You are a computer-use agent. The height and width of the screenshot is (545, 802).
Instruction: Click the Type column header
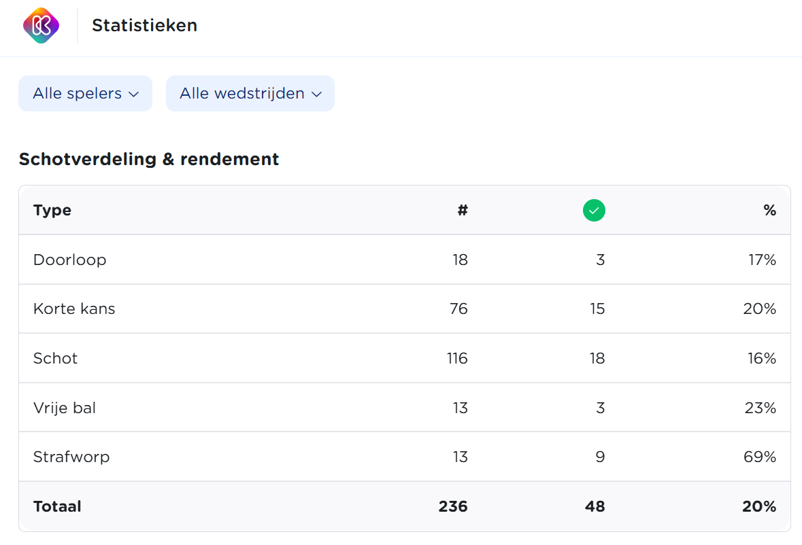[x=52, y=210]
